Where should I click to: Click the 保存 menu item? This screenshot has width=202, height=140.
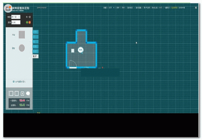(118, 7)
